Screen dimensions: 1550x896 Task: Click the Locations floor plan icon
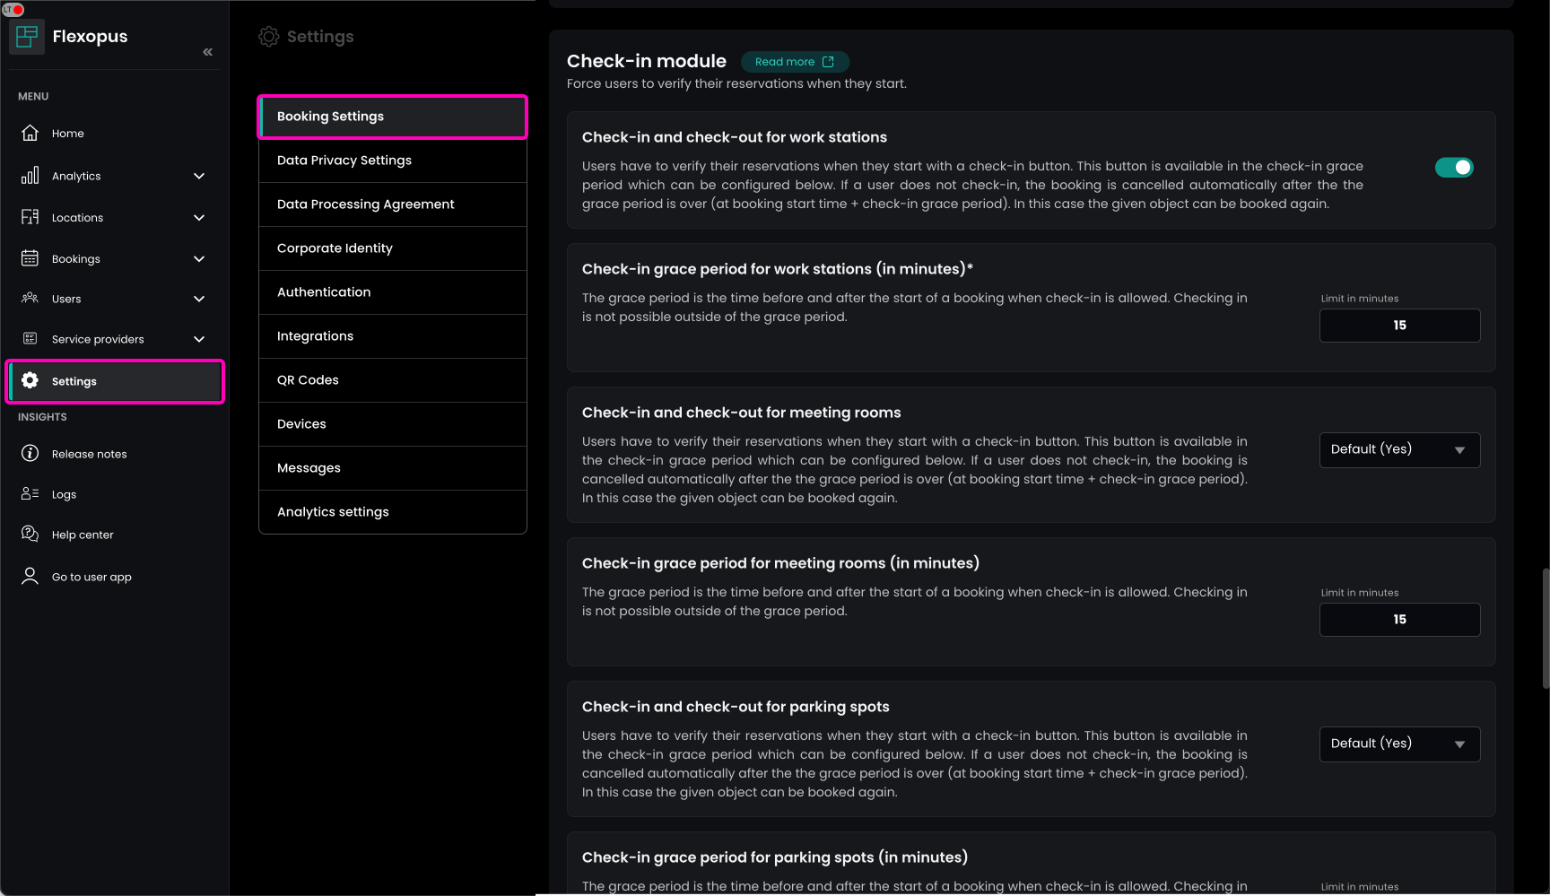click(30, 217)
